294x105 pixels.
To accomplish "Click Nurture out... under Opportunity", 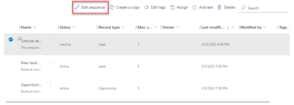I will (x=31, y=92).
